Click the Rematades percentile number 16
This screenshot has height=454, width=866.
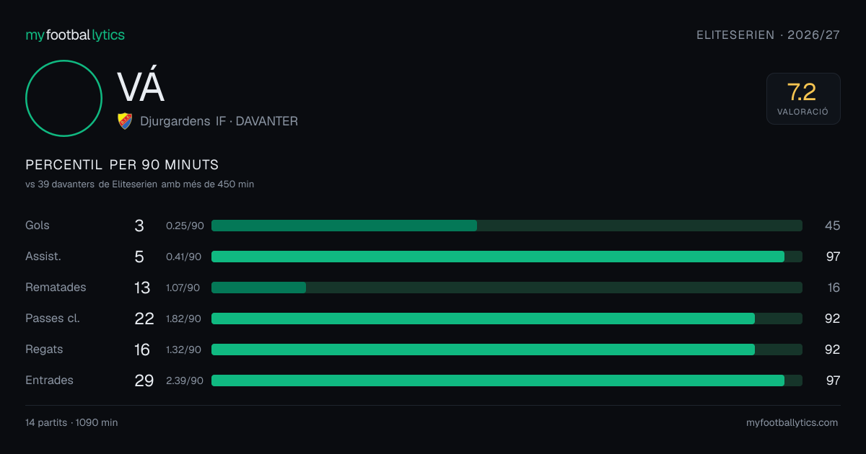pyautogui.click(x=834, y=288)
